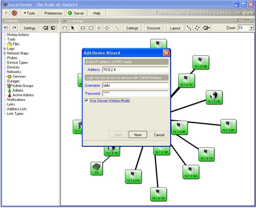Viewport: 256px width, 208px height.
Task: Click the Discover button
Action: click(154, 28)
